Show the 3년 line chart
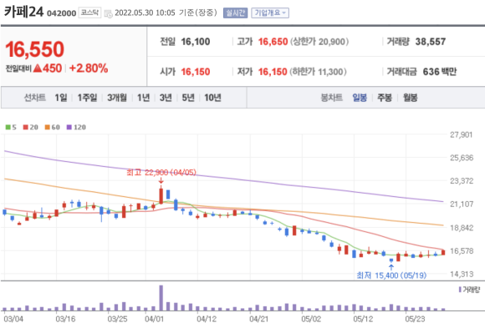 [x=166, y=98]
